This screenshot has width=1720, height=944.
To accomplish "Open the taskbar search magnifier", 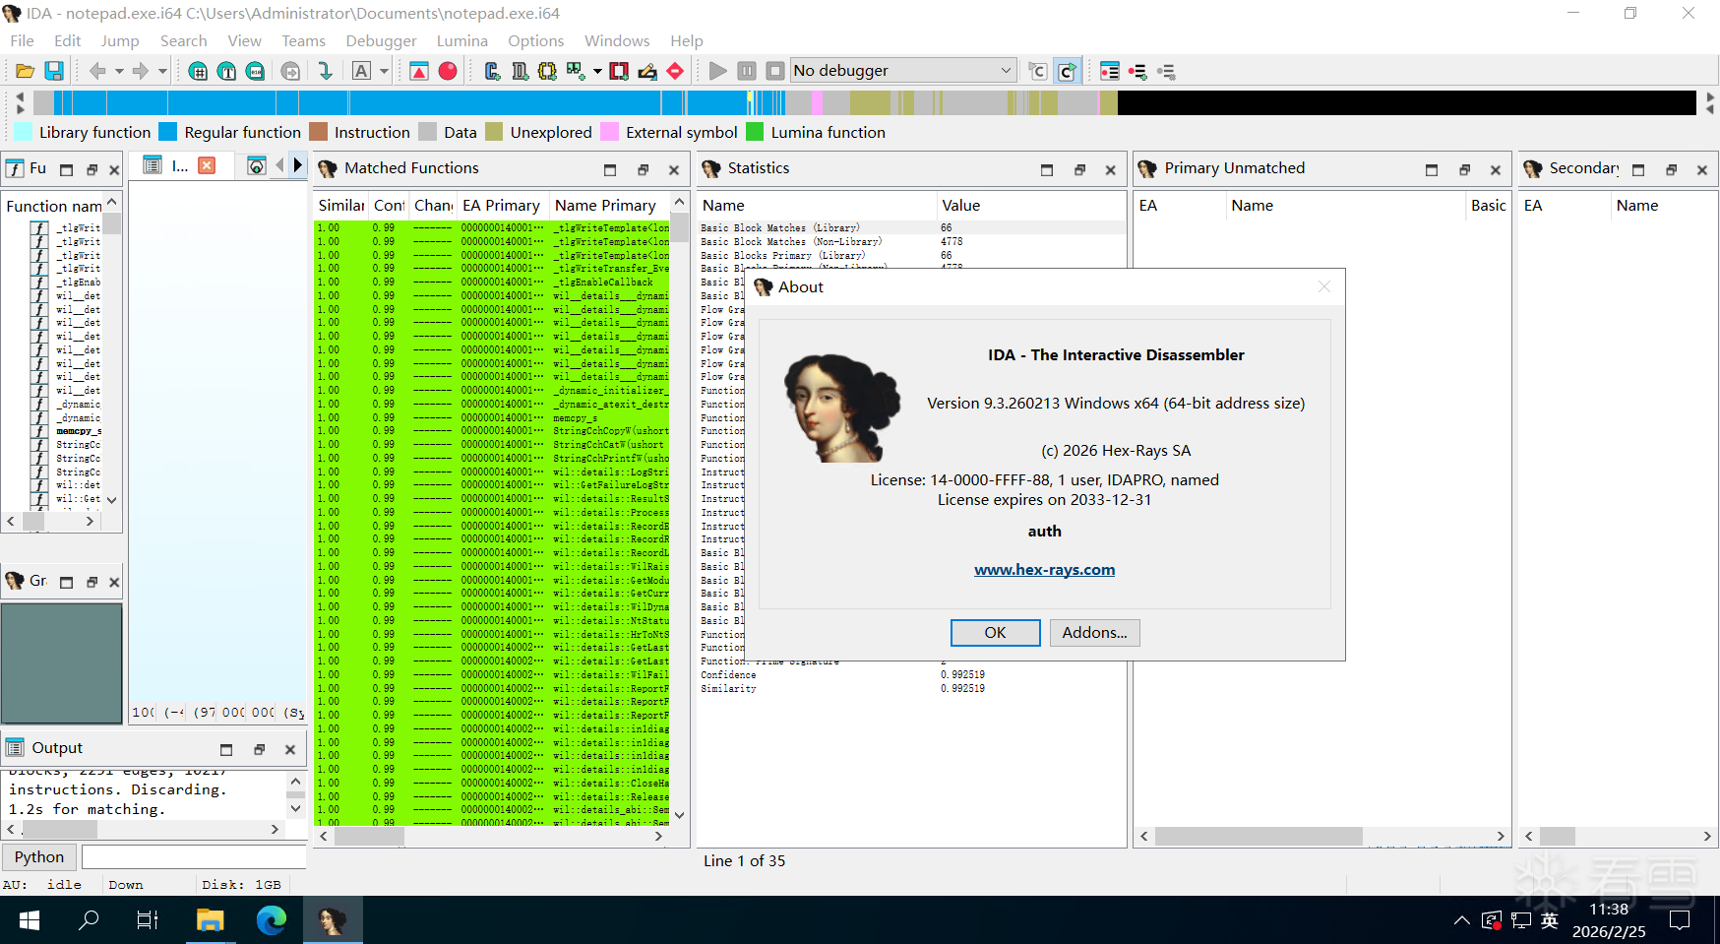I will [89, 920].
